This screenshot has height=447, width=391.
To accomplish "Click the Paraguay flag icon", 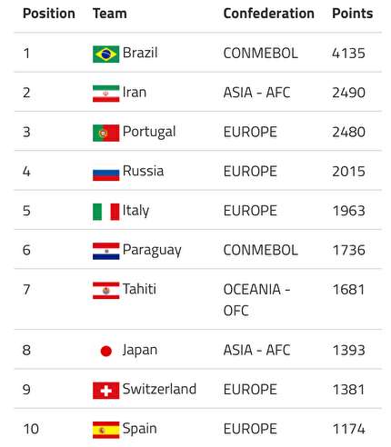I will (x=105, y=252).
